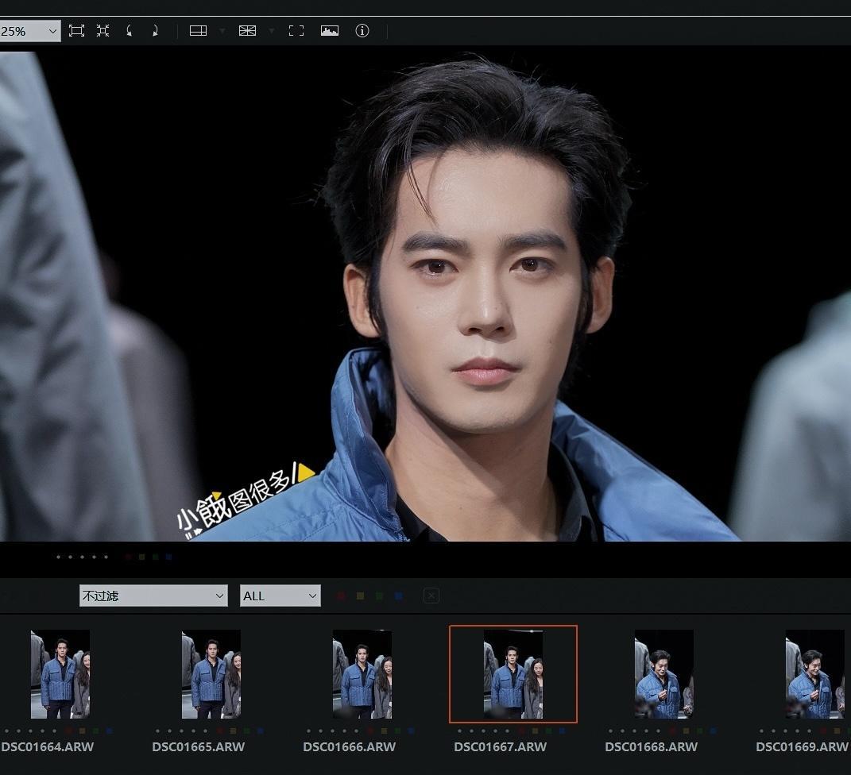Expand the grid overlay options arrow

coord(272,31)
